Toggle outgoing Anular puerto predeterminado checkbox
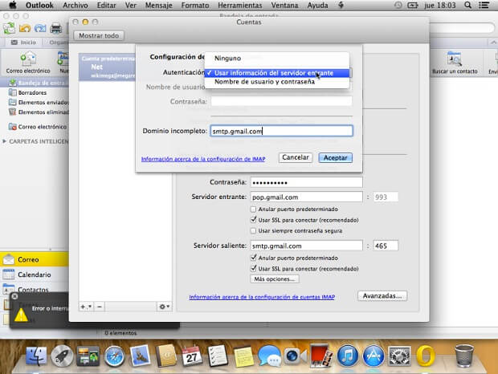Viewport: 498px width, 374px height. (254, 258)
